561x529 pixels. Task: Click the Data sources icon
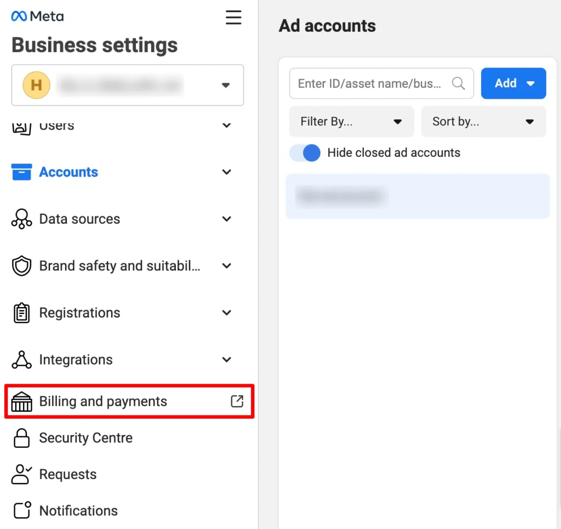pos(21,219)
